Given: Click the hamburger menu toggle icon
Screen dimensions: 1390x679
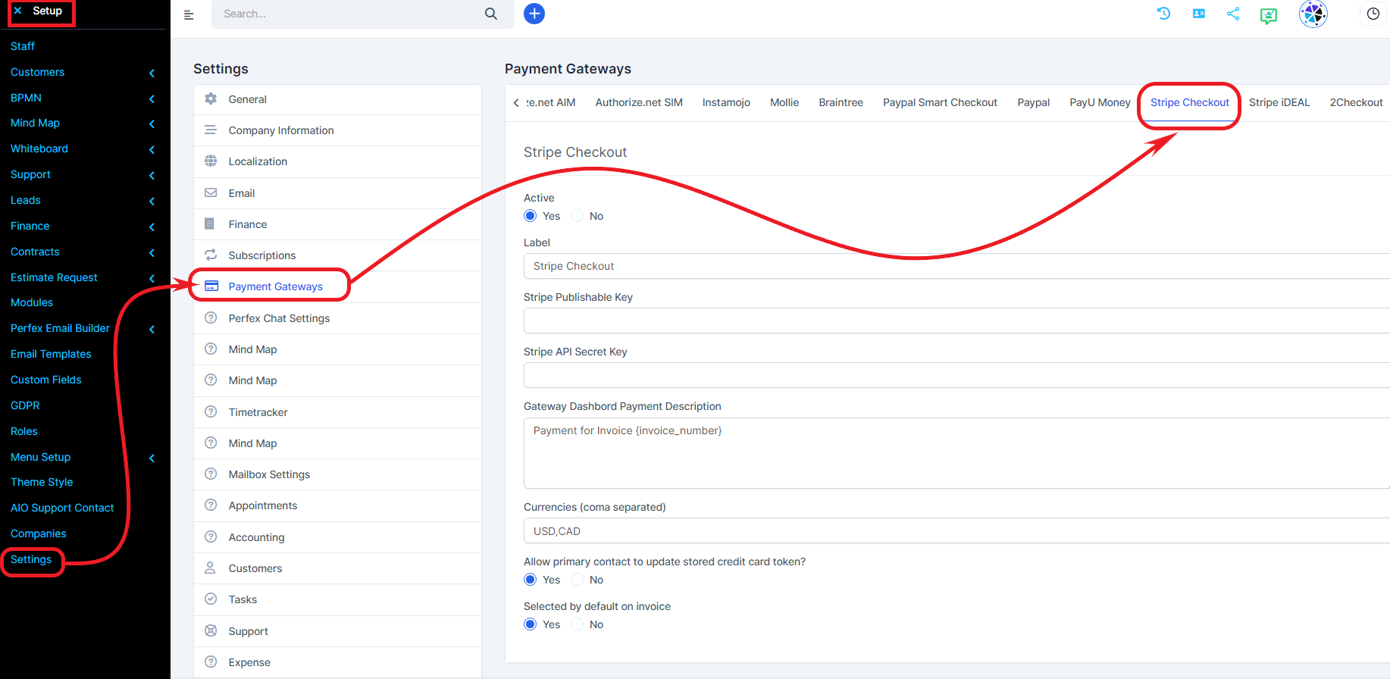Looking at the screenshot, I should (189, 14).
